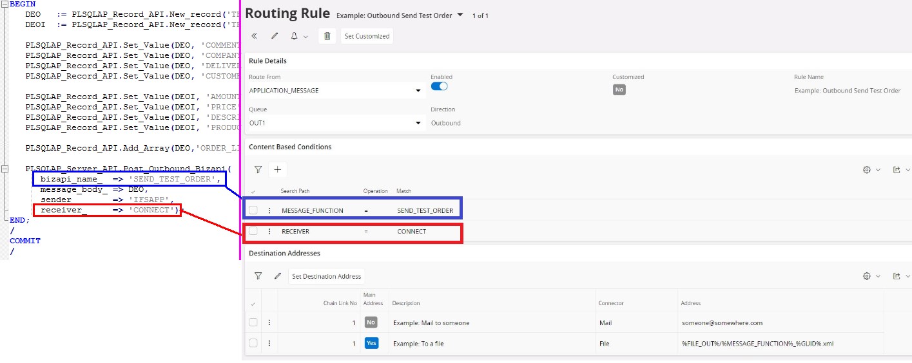Click the pencil edit icon in Destination Addresses
Viewport: 912px width, 363px height.
[x=278, y=276]
